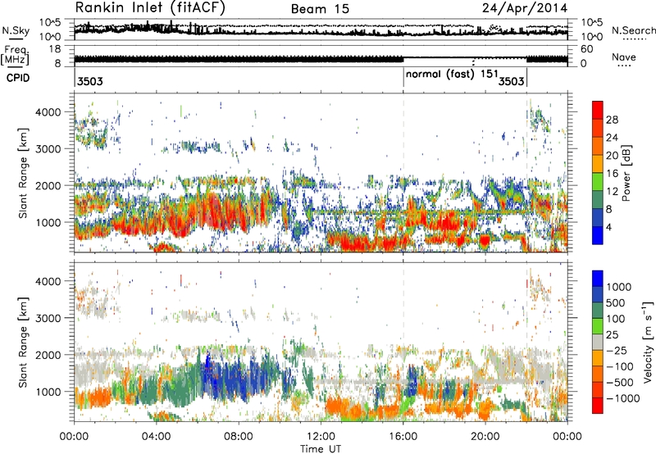Viewport: 656px width, 454px height.
Task: Click the 'Beam 15' heading
Action: (320, 9)
